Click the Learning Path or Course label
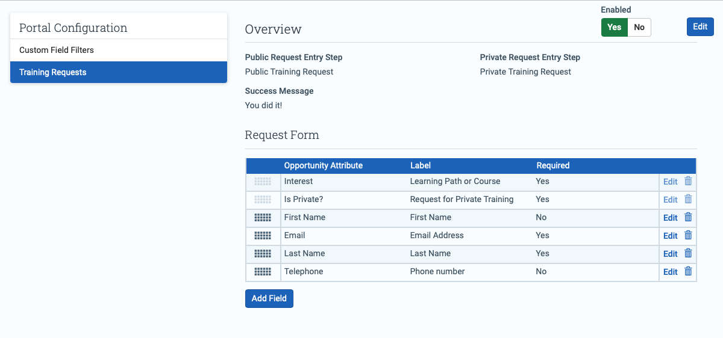The width and height of the screenshot is (723, 338). click(455, 181)
